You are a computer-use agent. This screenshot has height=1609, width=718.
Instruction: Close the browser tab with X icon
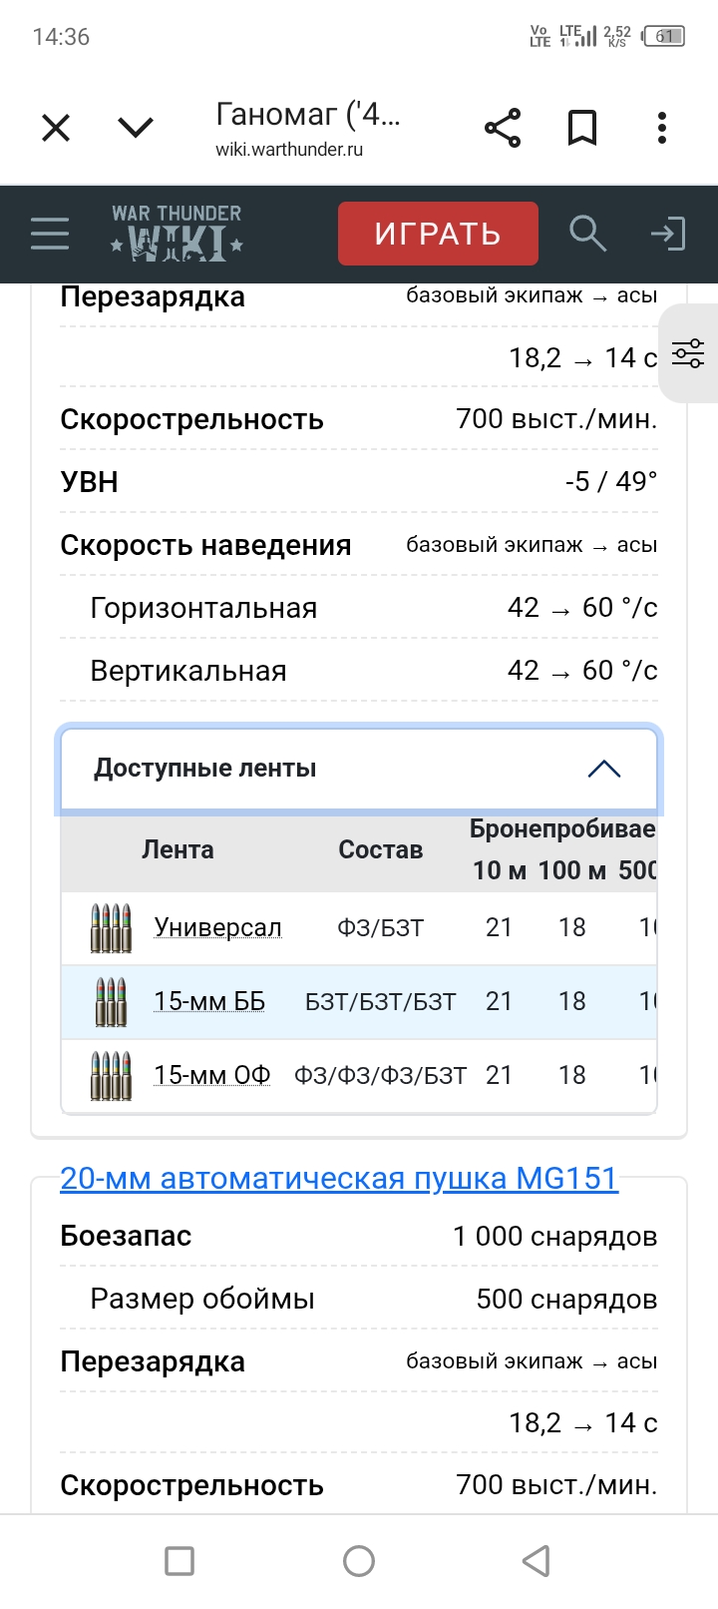56,128
